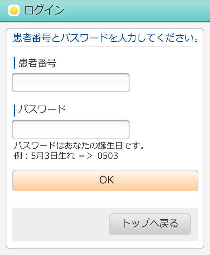Click the blue marker beside 患者番号
This screenshot has height=255, width=210.
[14, 63]
